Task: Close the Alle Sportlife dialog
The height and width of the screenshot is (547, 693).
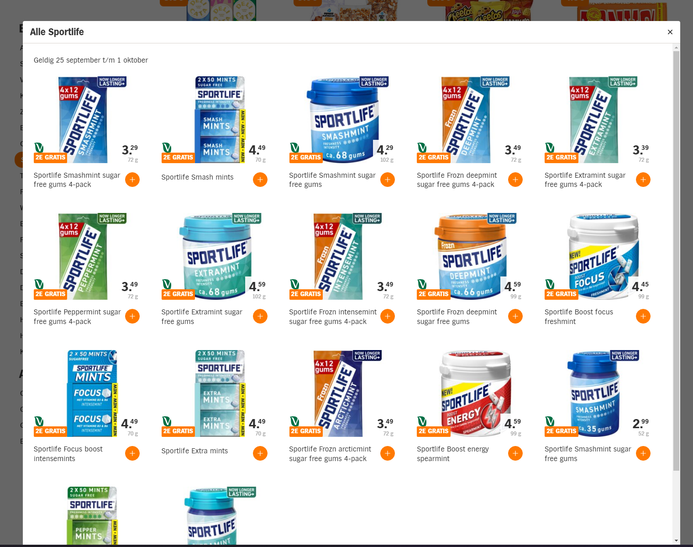Action: click(x=670, y=32)
